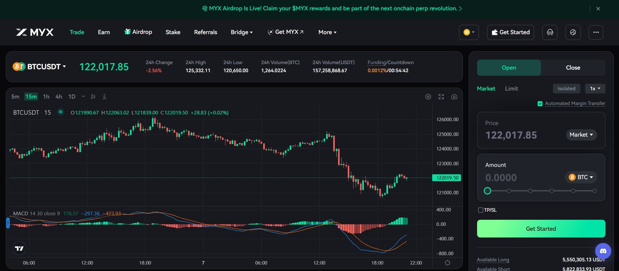Image resolution: width=619 pixels, height=271 pixels.
Task: Switch to the Close tab
Action: tap(573, 68)
